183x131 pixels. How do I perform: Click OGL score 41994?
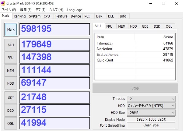tap(55, 123)
